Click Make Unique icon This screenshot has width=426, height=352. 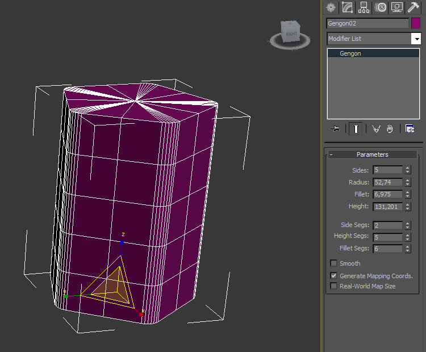tap(376, 129)
